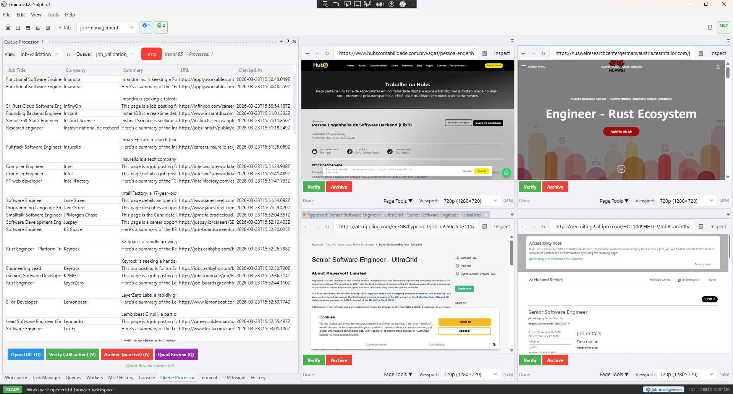Expand Page Tools in the hubscontabilidade pane

click(398, 201)
